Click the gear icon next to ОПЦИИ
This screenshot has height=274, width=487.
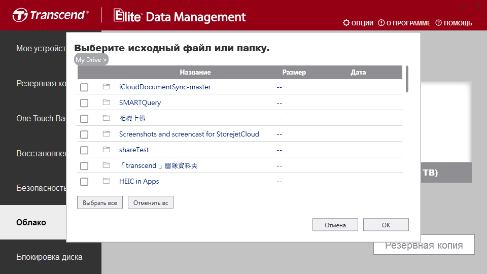coord(346,23)
